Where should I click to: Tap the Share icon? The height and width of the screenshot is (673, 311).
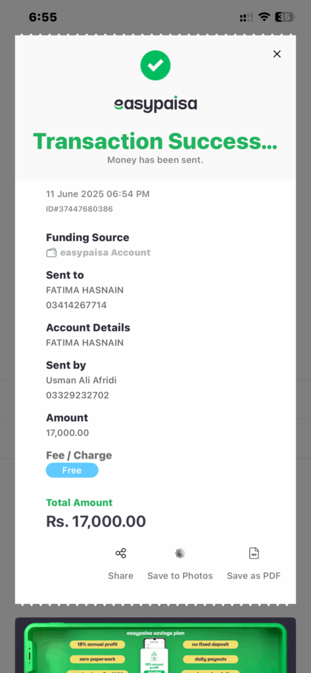click(x=121, y=553)
